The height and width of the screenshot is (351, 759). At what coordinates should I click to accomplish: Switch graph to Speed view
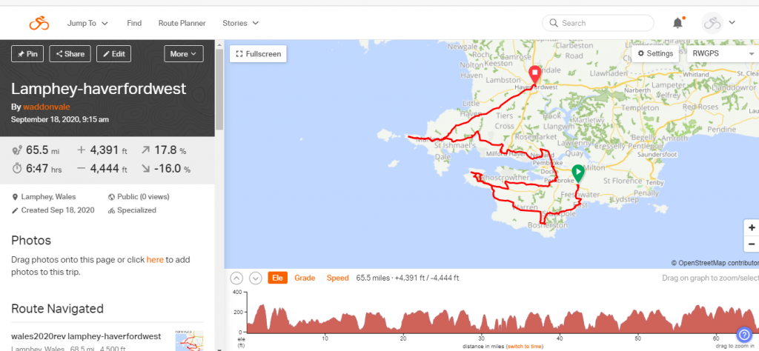point(337,278)
